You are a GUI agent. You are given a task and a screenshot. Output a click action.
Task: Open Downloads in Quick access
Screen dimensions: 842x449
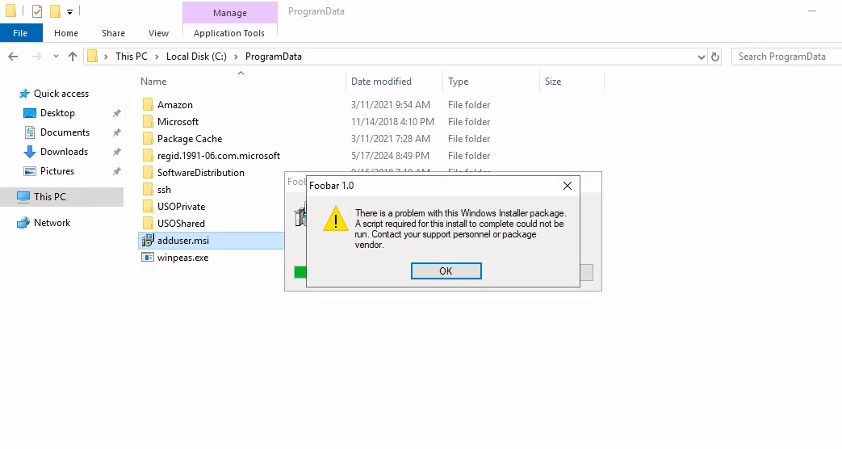pos(64,152)
